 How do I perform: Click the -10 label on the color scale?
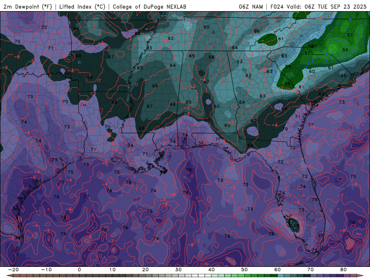46,270
